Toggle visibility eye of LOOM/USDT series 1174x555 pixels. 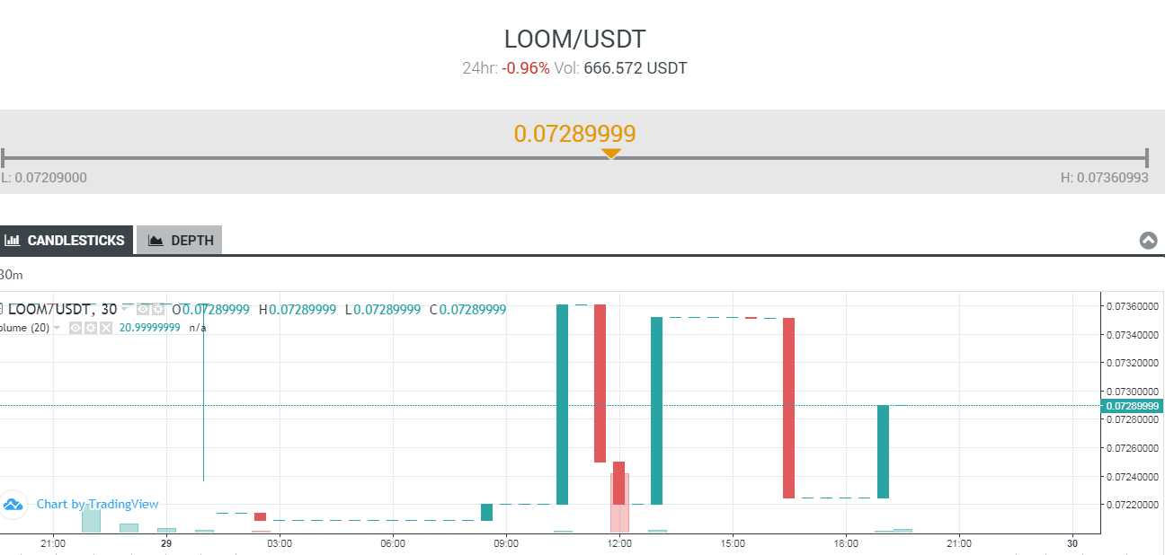142,309
